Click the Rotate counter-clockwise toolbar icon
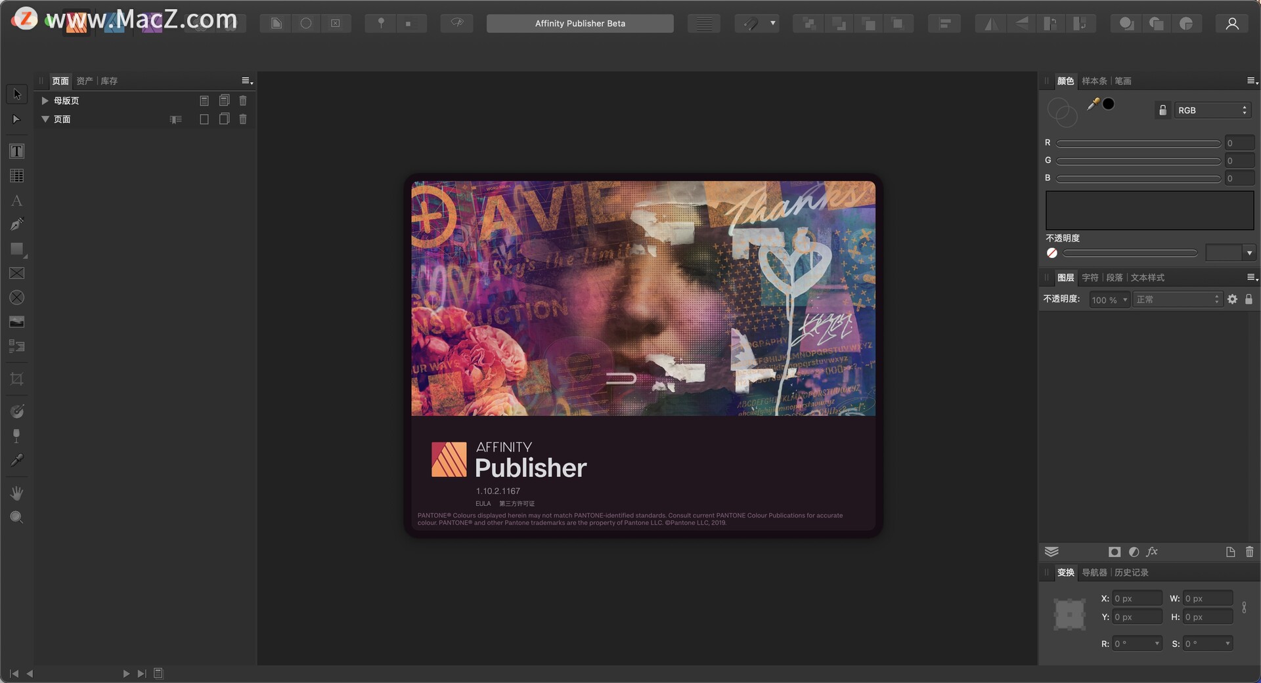Image resolution: width=1261 pixels, height=683 pixels. point(1051,24)
